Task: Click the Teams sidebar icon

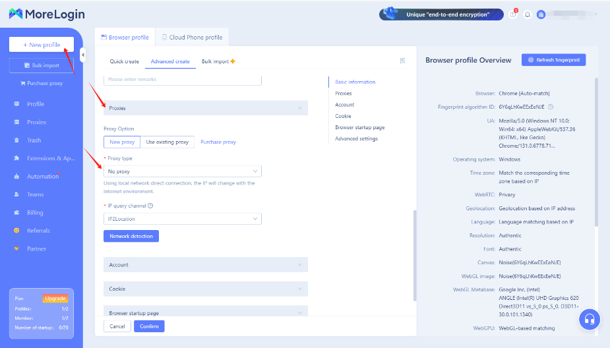Action: click(x=16, y=194)
